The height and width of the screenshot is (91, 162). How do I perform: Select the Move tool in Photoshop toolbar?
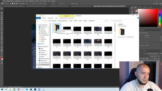point(2,8)
